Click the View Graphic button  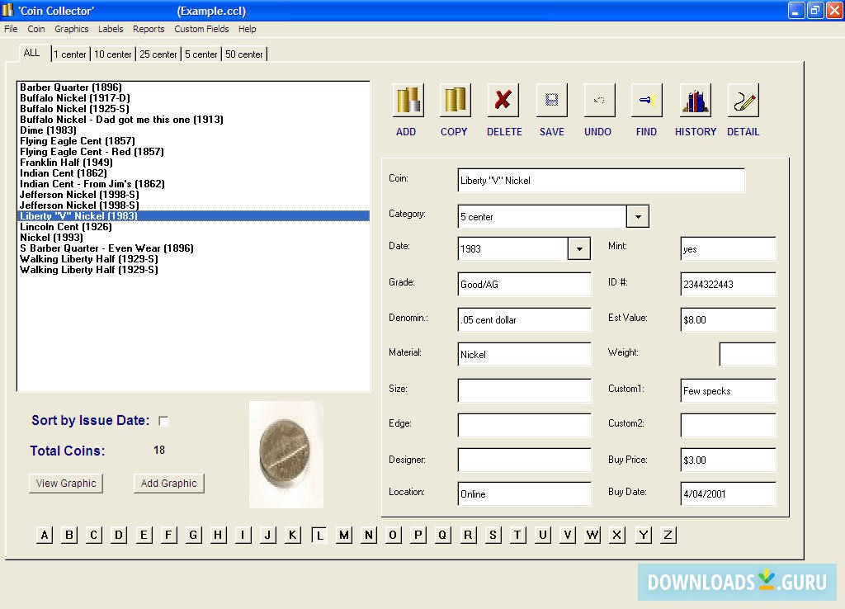point(66,484)
